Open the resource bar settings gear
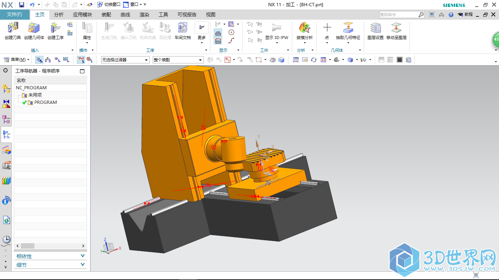 point(5,70)
